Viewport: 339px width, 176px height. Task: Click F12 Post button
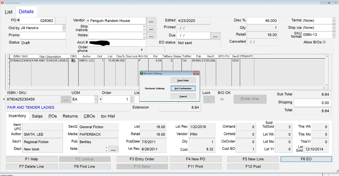pos(253,167)
